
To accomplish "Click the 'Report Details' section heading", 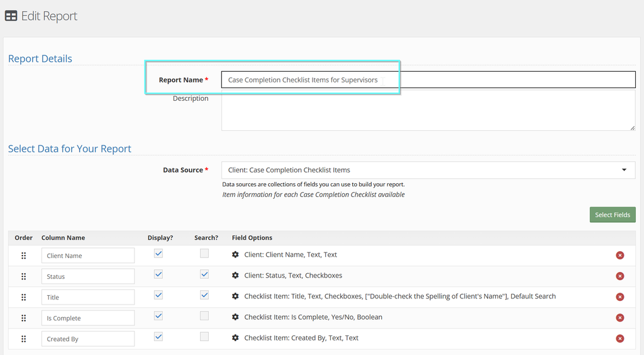I will [40, 59].
